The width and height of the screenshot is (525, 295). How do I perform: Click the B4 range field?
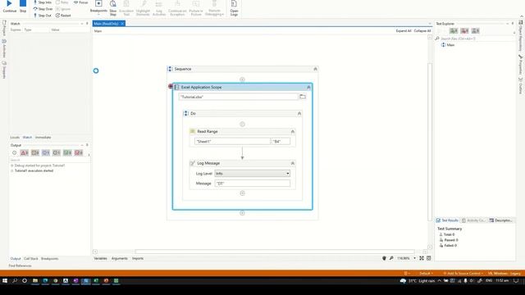pyautogui.click(x=281, y=142)
